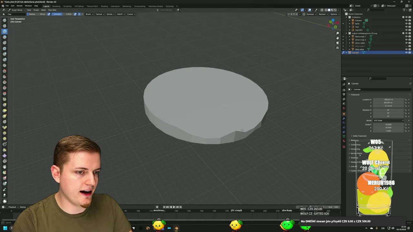Click the Scale X value field
The height and width of the screenshot is (232, 413).
(x=388, y=124)
